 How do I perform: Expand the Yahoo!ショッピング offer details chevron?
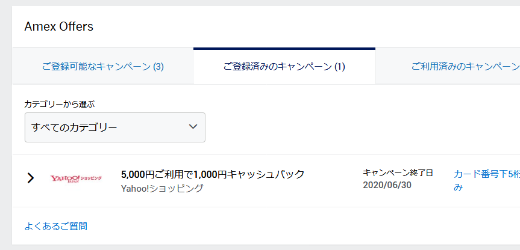(x=31, y=178)
